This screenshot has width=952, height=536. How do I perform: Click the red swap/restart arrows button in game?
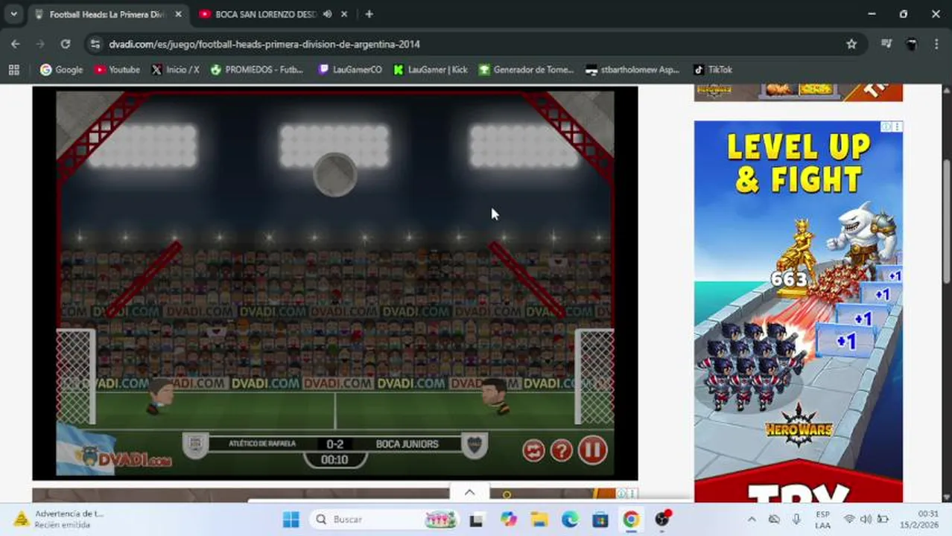coord(533,450)
